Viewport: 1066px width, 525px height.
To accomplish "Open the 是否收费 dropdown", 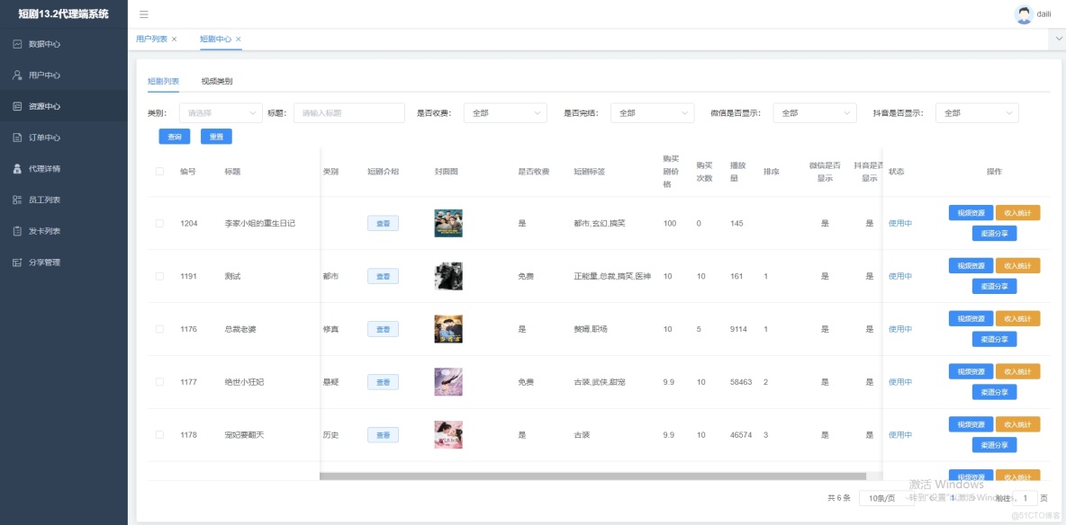I will tap(504, 112).
